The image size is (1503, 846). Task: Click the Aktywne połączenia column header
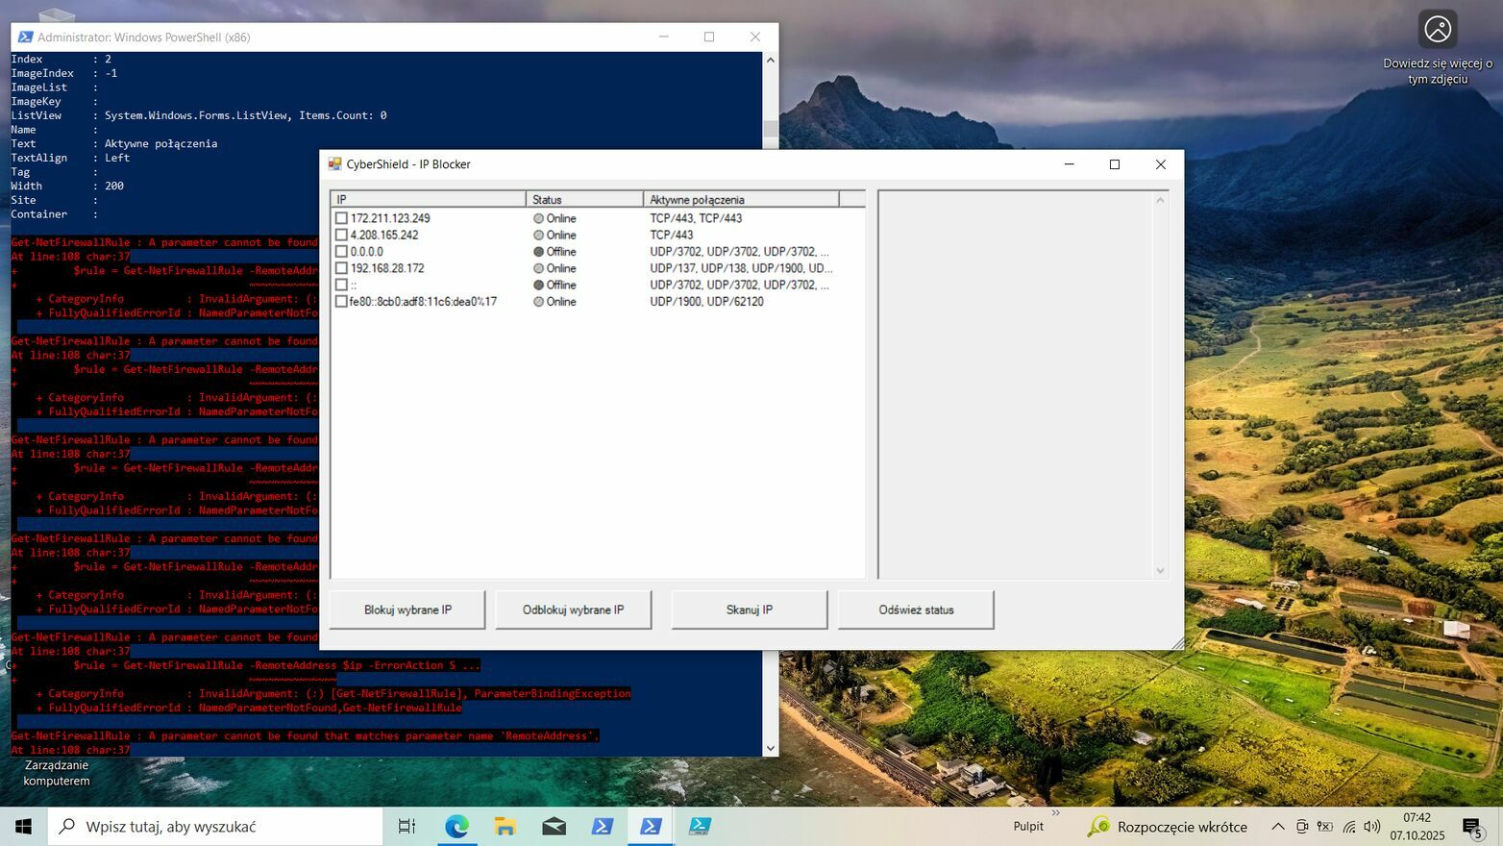coord(740,200)
